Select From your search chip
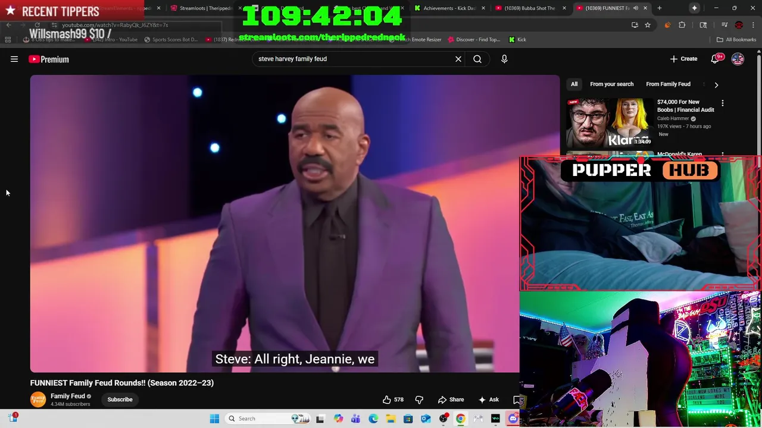762x428 pixels. click(x=611, y=84)
